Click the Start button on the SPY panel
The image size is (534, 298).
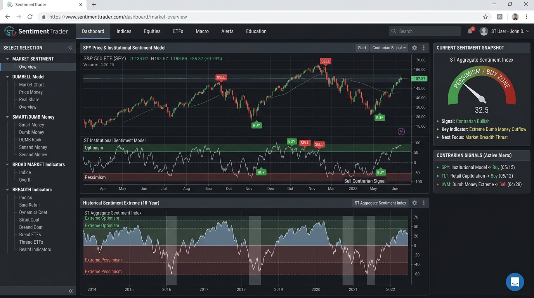click(362, 47)
